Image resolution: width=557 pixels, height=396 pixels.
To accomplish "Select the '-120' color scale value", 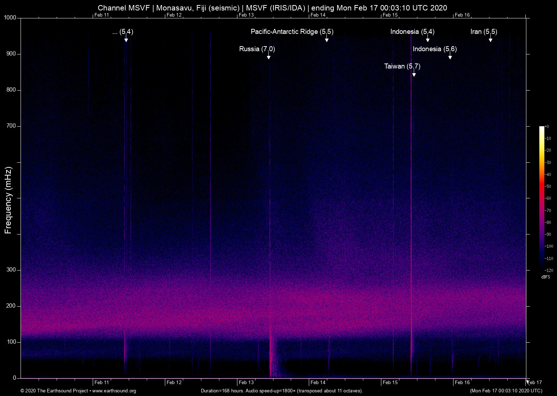I will [x=549, y=270].
